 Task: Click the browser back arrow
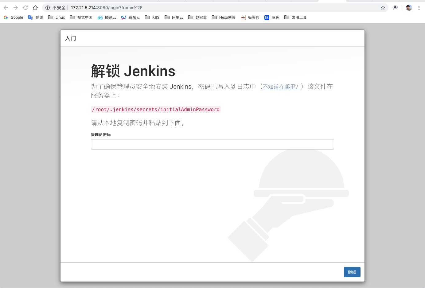pos(6,8)
